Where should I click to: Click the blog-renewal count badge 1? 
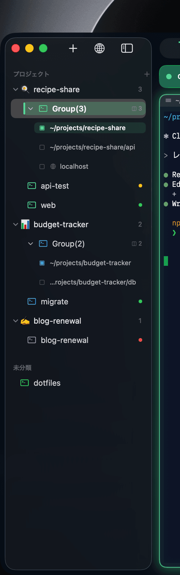tap(140, 321)
